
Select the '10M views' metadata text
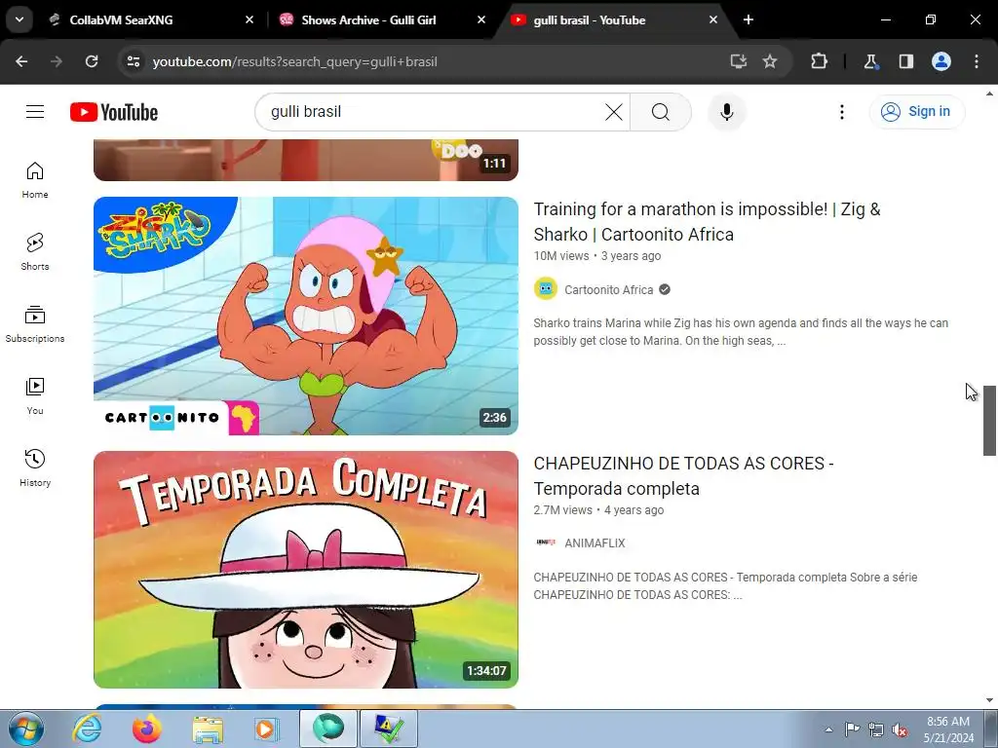pos(561,256)
